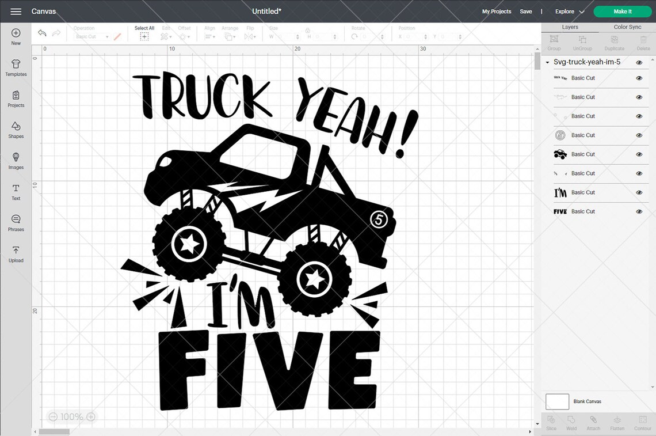Image resolution: width=656 pixels, height=436 pixels.
Task: Hide the FIVE Basic Cut layer
Action: [x=639, y=211]
